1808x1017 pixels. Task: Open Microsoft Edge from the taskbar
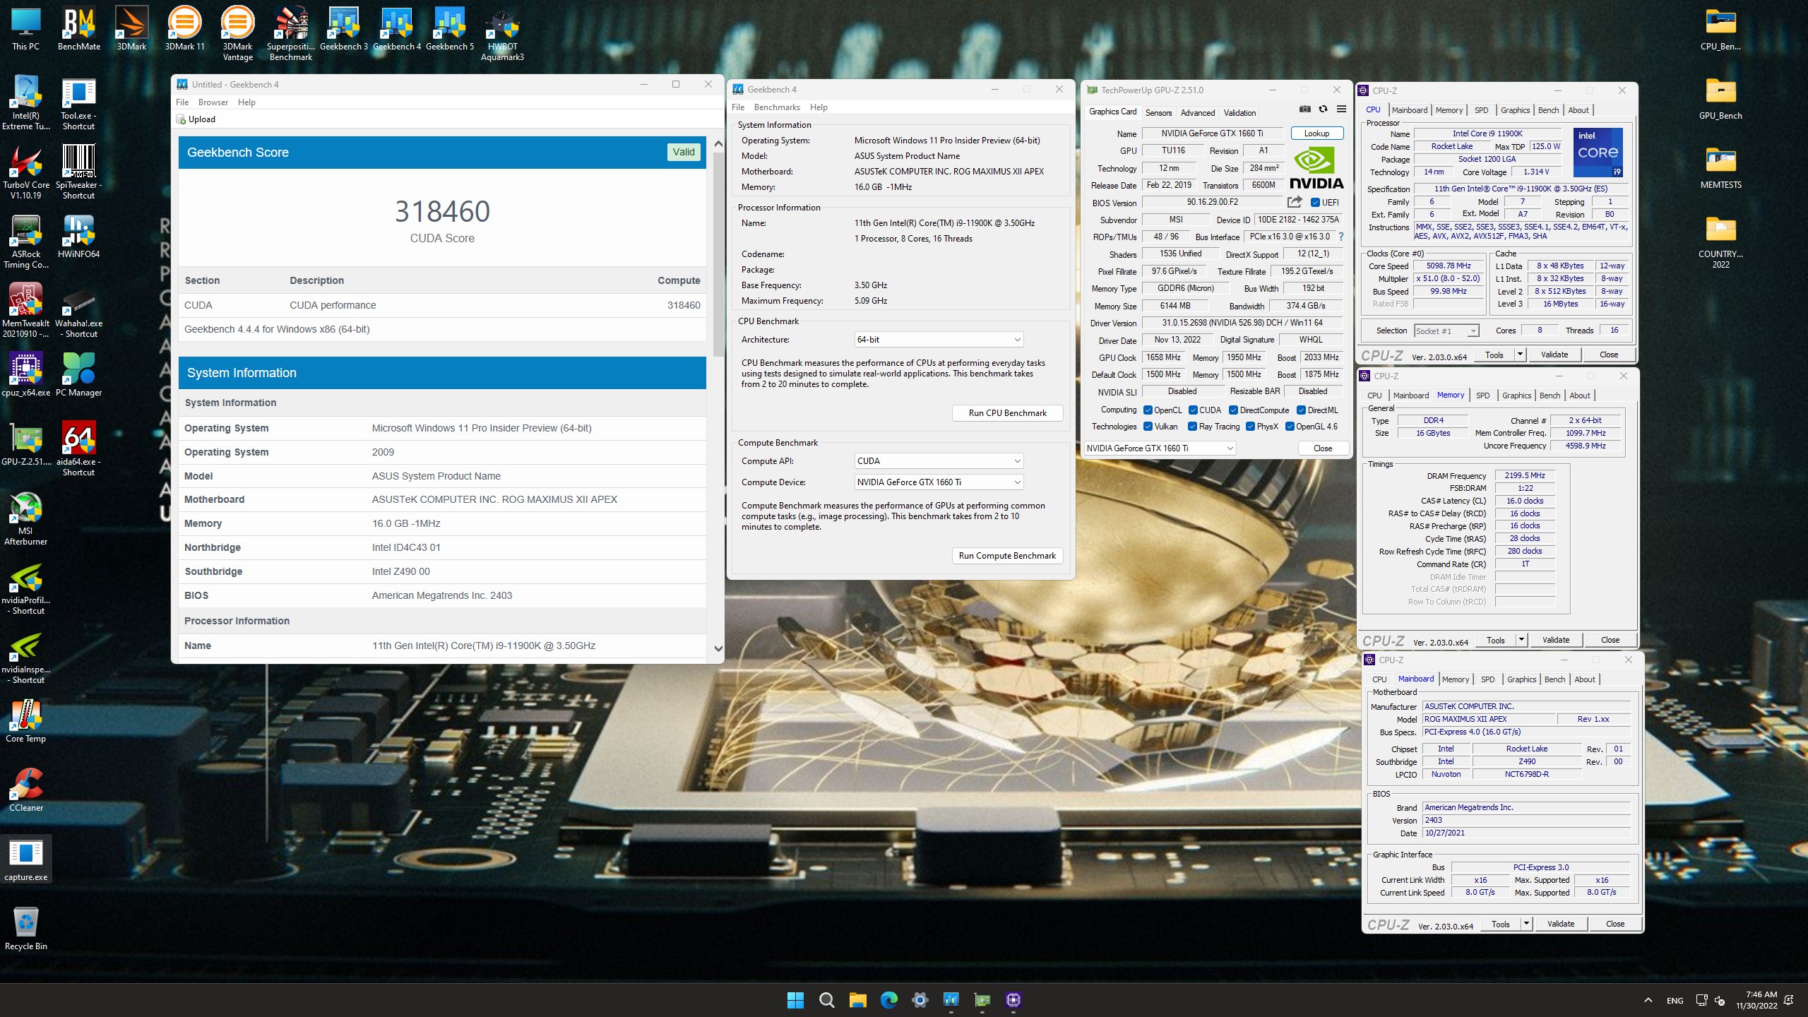tap(888, 1000)
